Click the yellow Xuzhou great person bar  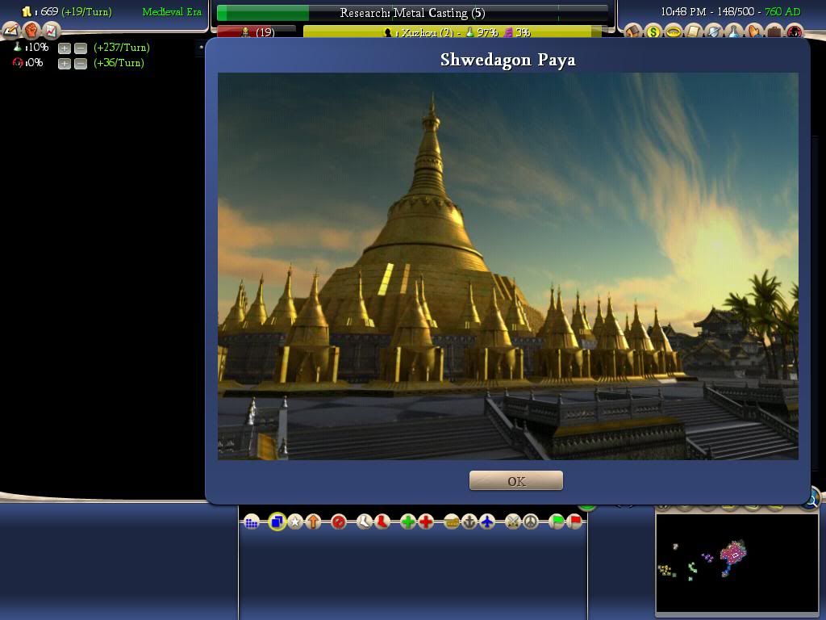pyautogui.click(x=452, y=32)
